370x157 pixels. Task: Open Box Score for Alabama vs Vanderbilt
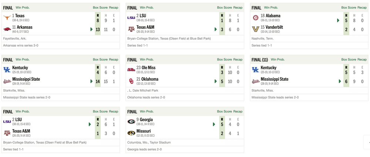coord(347,7)
